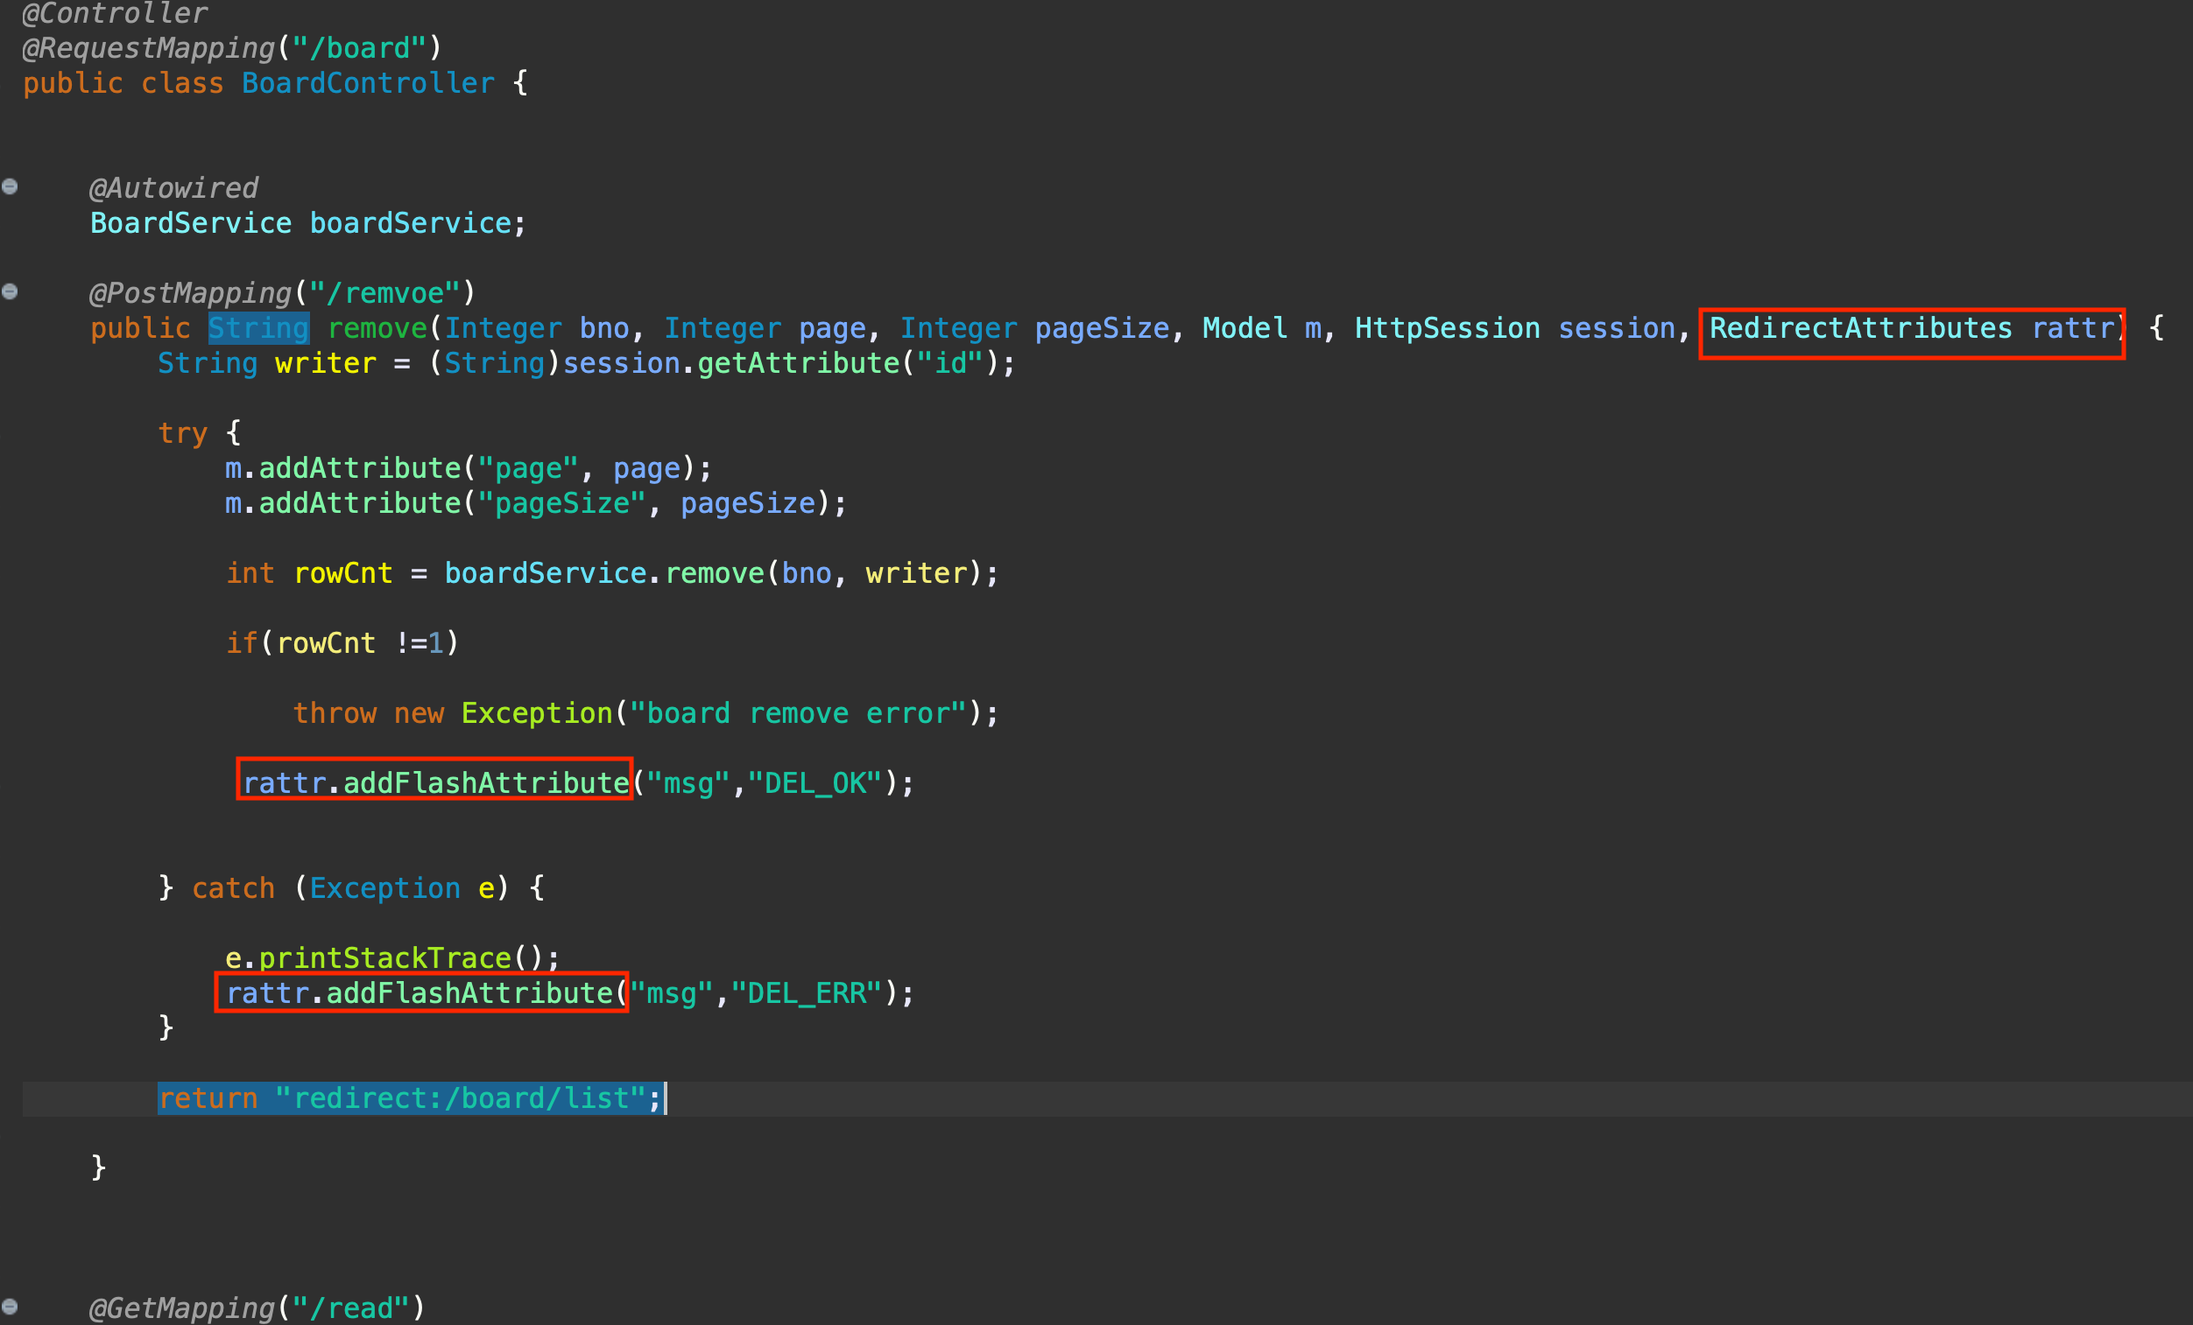Click the rowCnt variable declaration
This screenshot has width=2193, height=1325.
342,572
